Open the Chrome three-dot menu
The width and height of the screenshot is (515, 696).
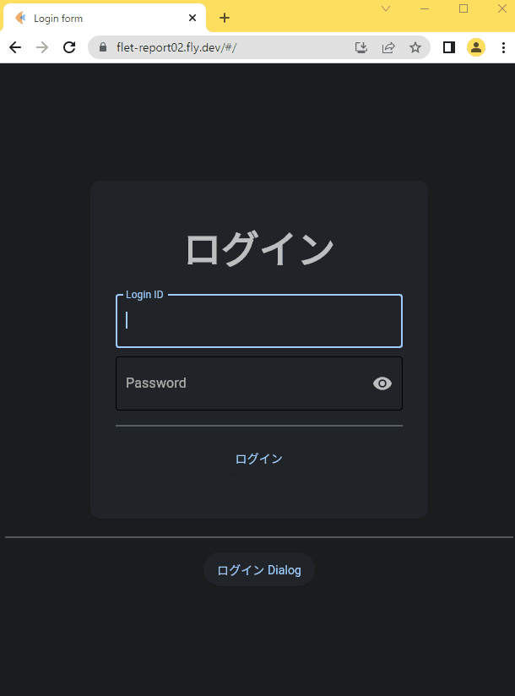tap(504, 47)
